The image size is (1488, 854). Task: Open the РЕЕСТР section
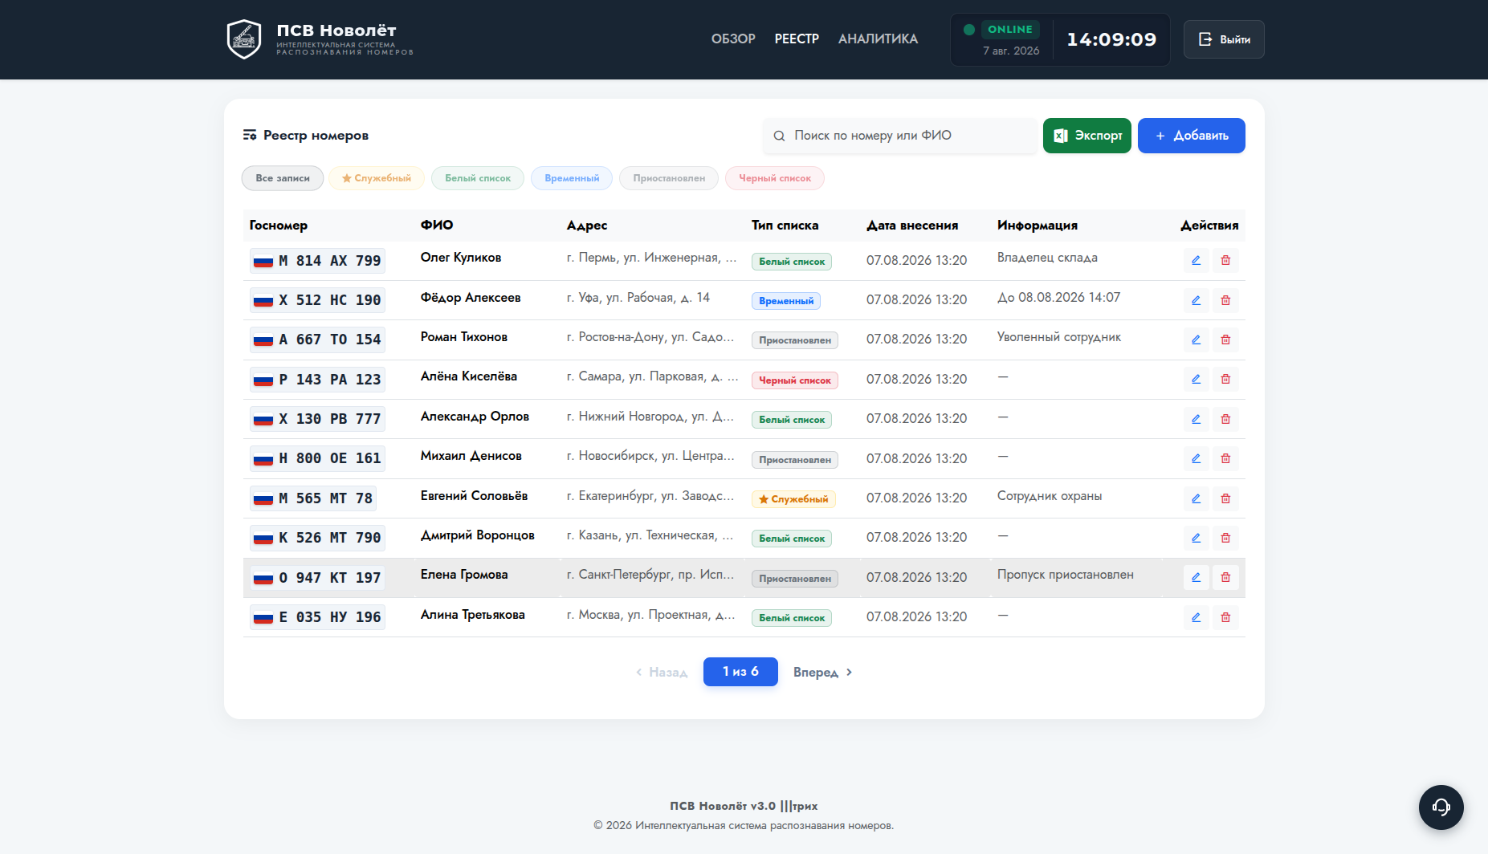797,39
